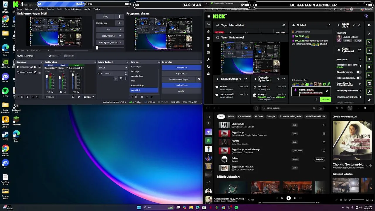Delete selected source with Kaynaklar trash icon

click(x=23, y=97)
